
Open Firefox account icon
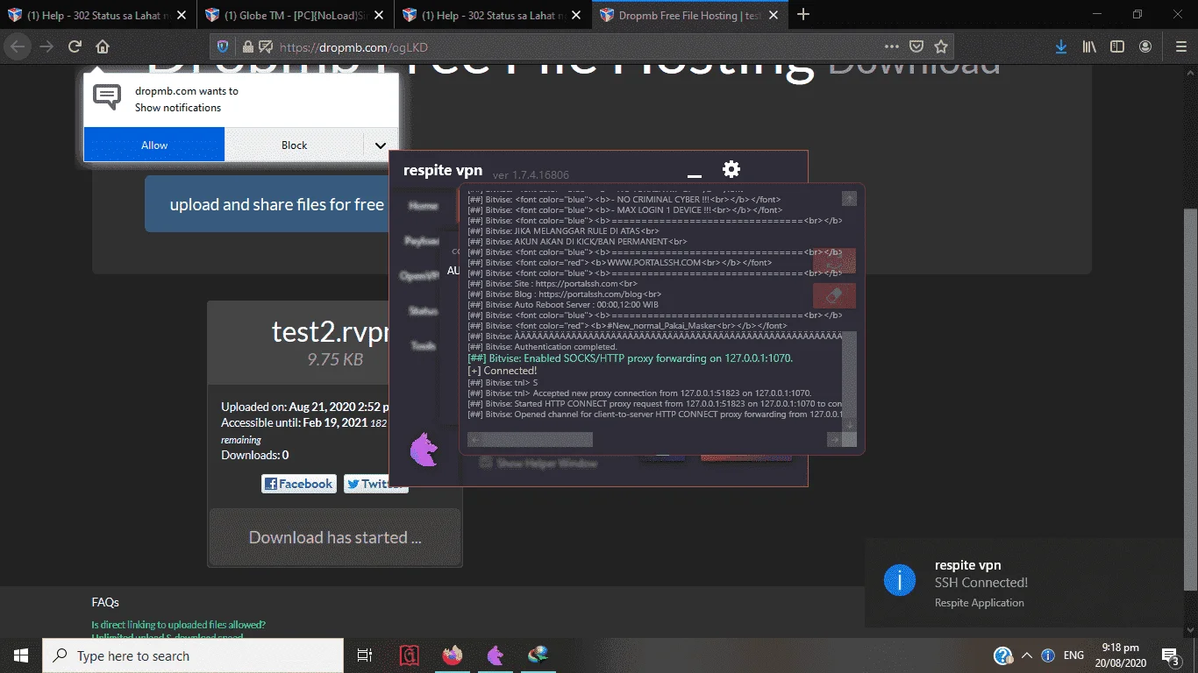click(x=1145, y=47)
